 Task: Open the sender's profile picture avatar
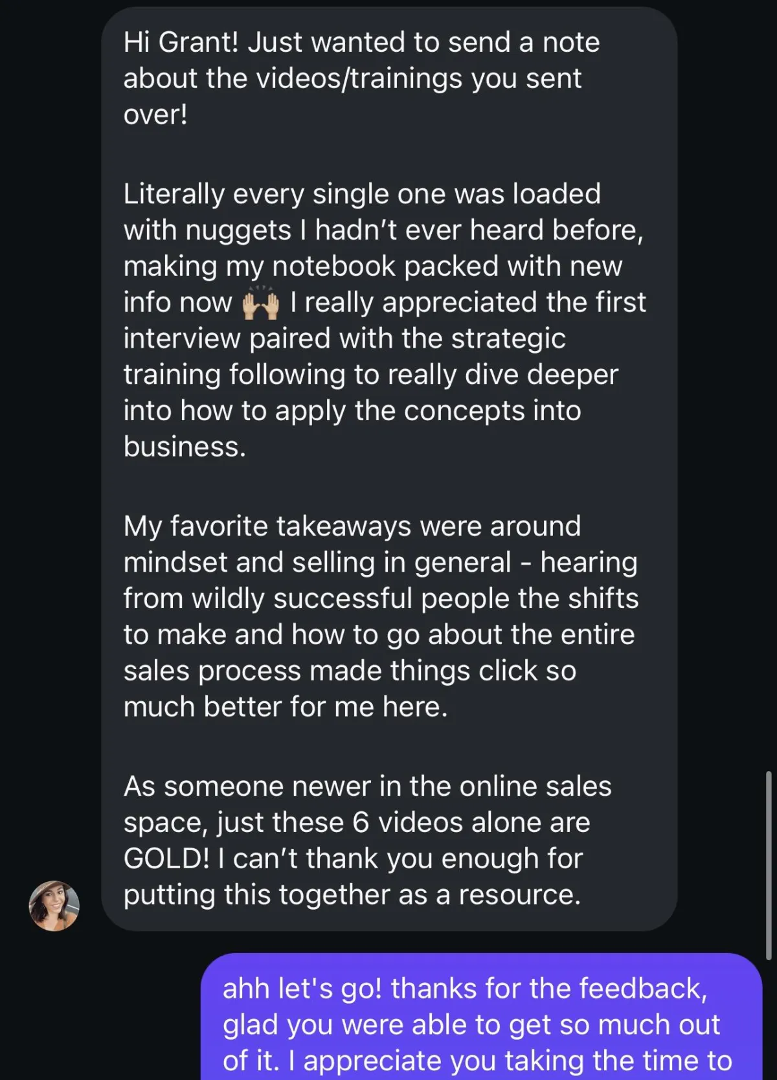[54, 905]
